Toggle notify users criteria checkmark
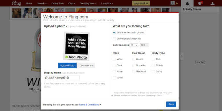 point(112,96)
